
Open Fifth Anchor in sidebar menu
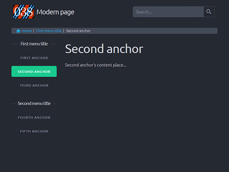point(34,131)
